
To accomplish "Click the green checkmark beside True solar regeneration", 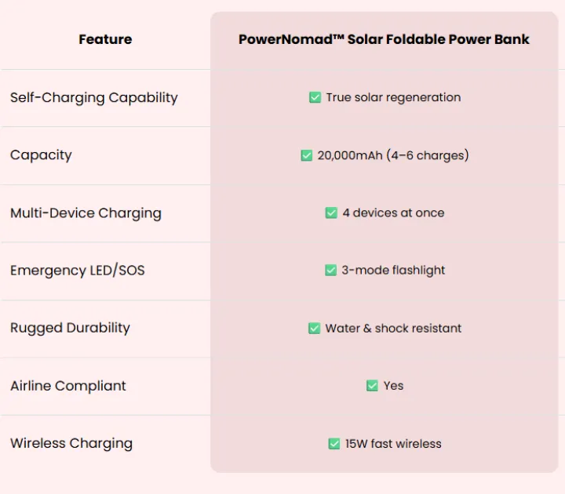I will pos(315,97).
